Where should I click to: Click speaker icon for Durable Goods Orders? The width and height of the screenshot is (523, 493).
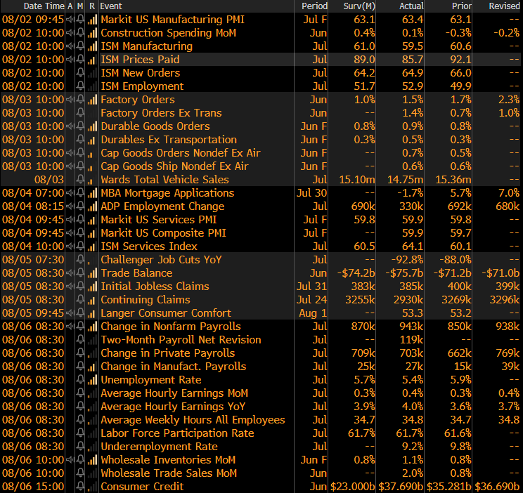(x=70, y=126)
